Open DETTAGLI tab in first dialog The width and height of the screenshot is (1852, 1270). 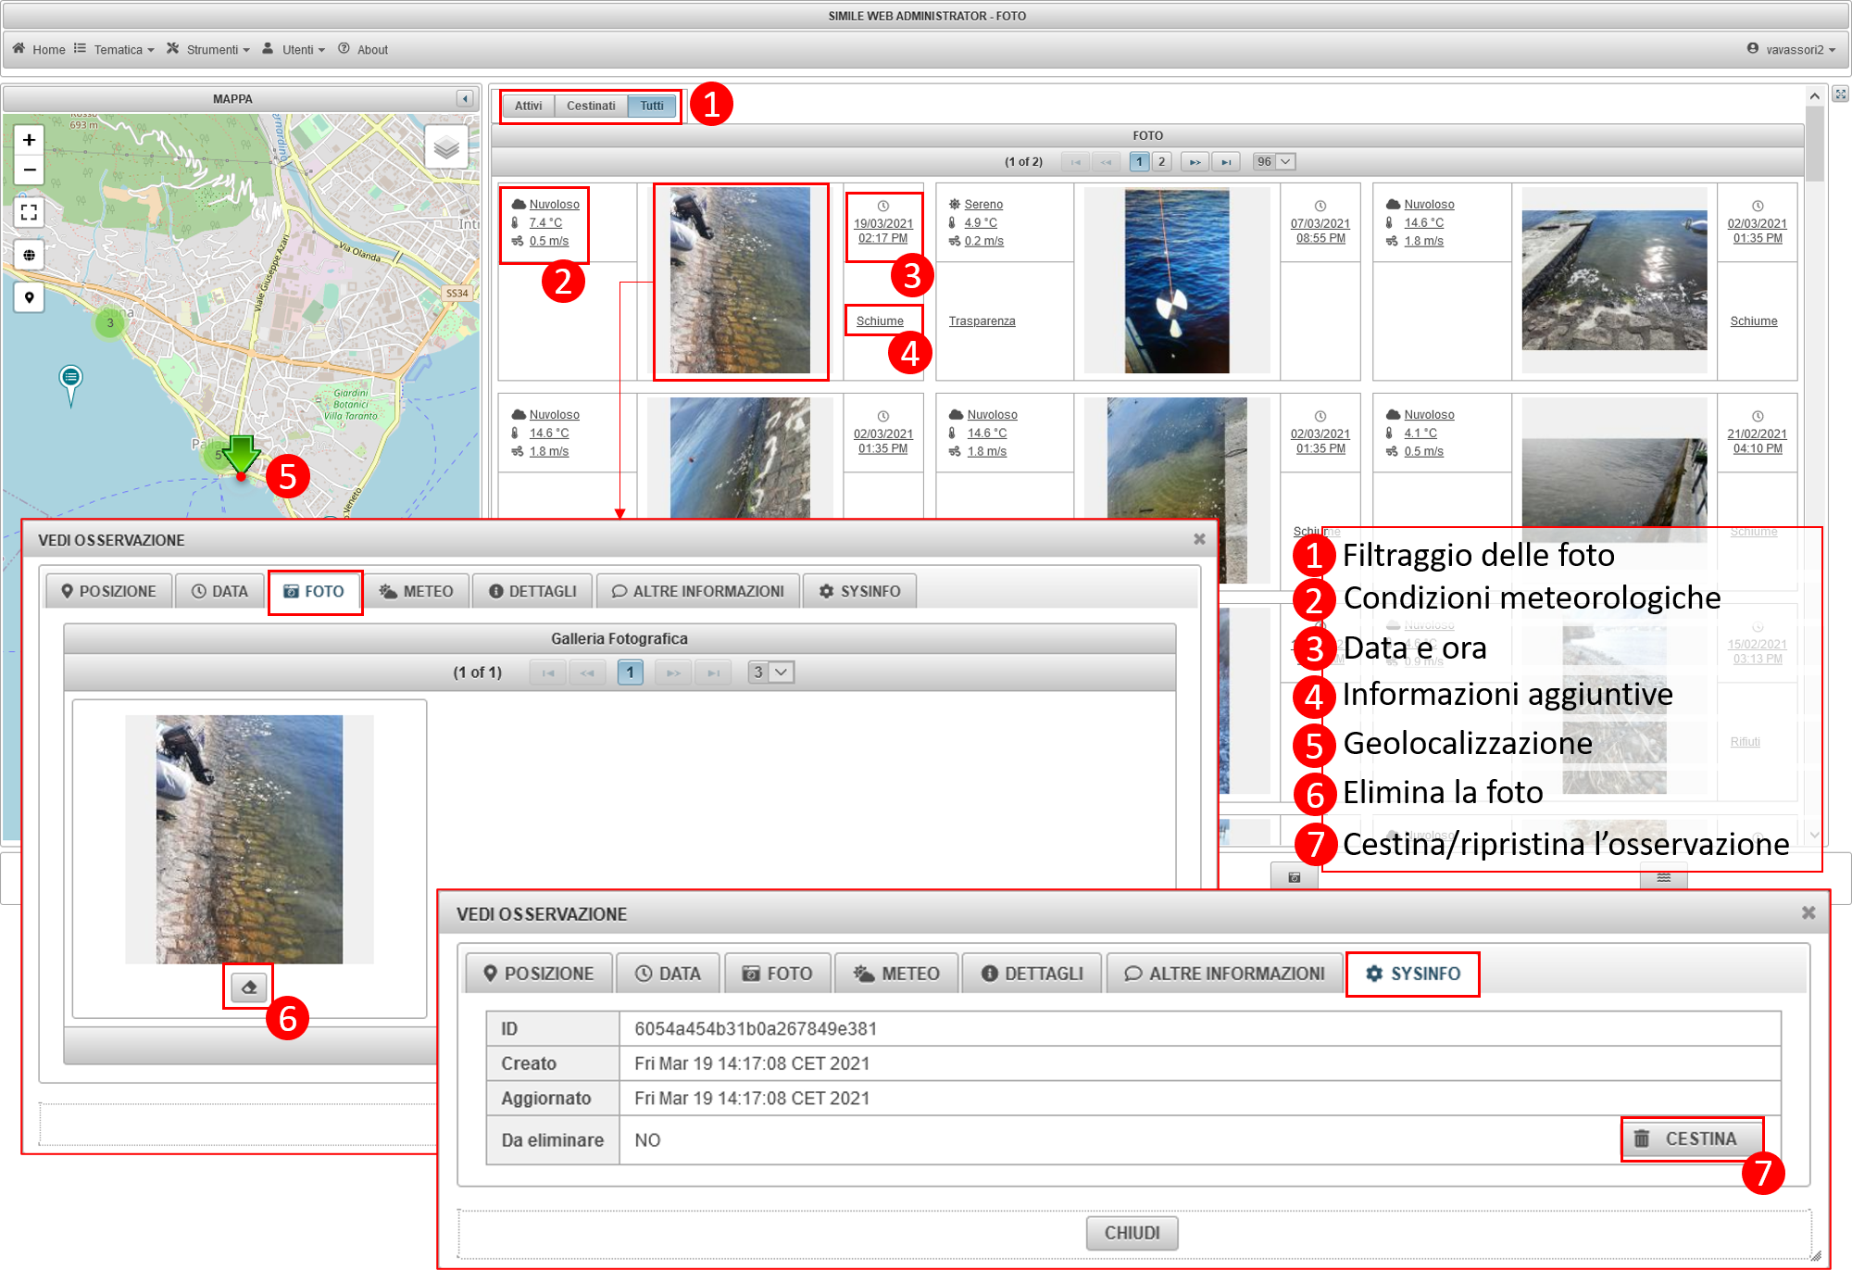(532, 591)
